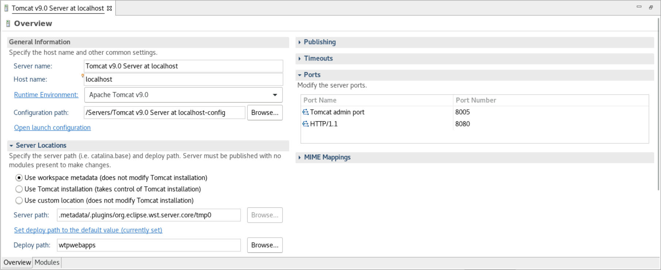
Task: Close the Tomcat v9.0 Server editor tab
Action: pyautogui.click(x=109, y=8)
